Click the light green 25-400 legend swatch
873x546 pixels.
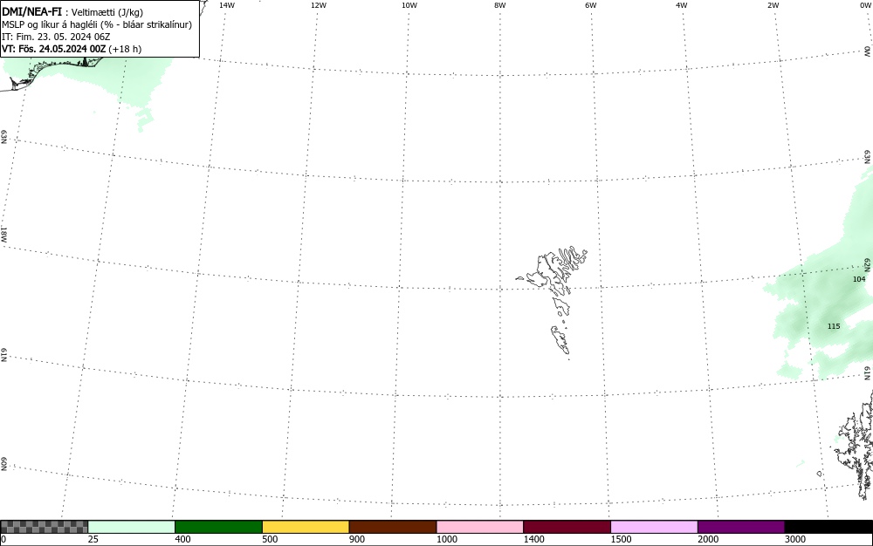tap(132, 527)
